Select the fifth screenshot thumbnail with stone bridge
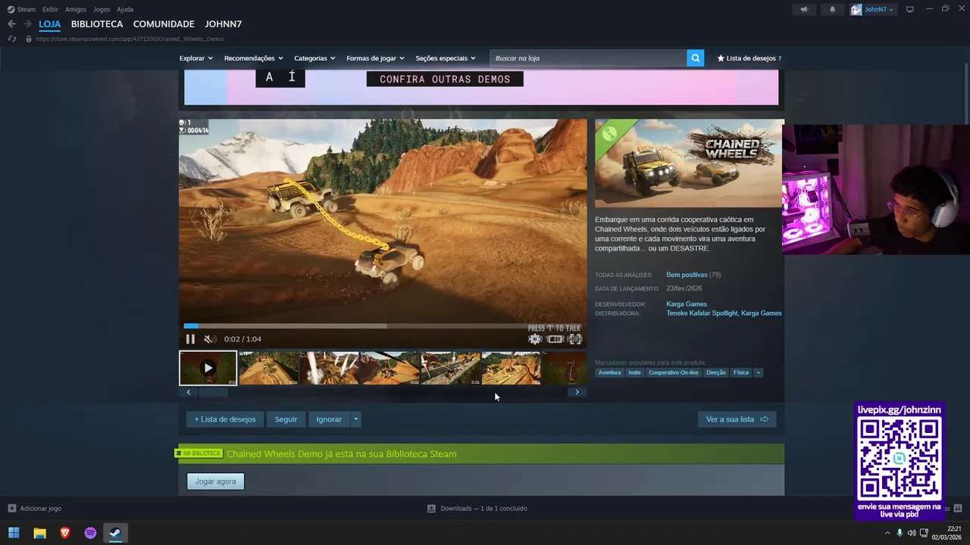Viewport: 970px width, 545px height. pyautogui.click(x=451, y=368)
